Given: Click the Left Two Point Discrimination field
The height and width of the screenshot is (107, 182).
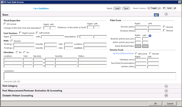Looking at the screenshot, I should [x=153, y=63].
